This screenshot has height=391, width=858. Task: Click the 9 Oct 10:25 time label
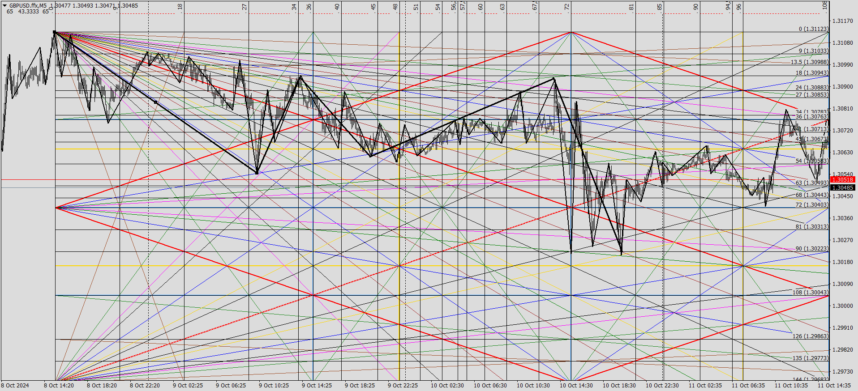coord(274,386)
